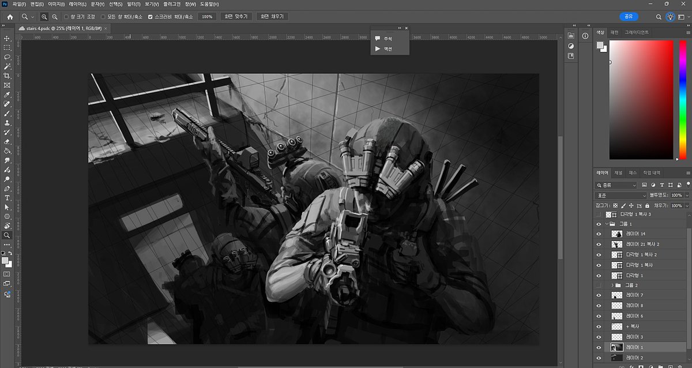This screenshot has width=692, height=368.
Task: Select the Paint Bucket tool
Action: pyautogui.click(x=7, y=151)
